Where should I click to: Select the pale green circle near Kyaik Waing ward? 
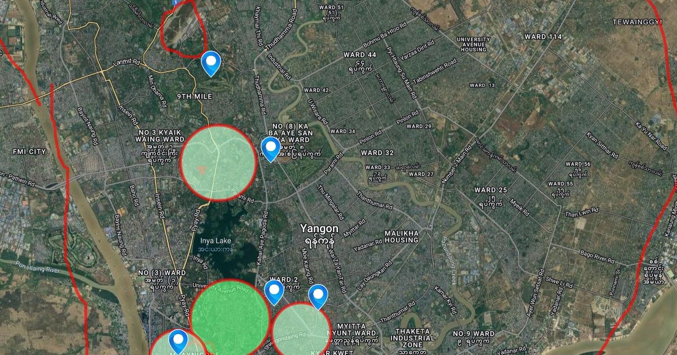point(218,163)
